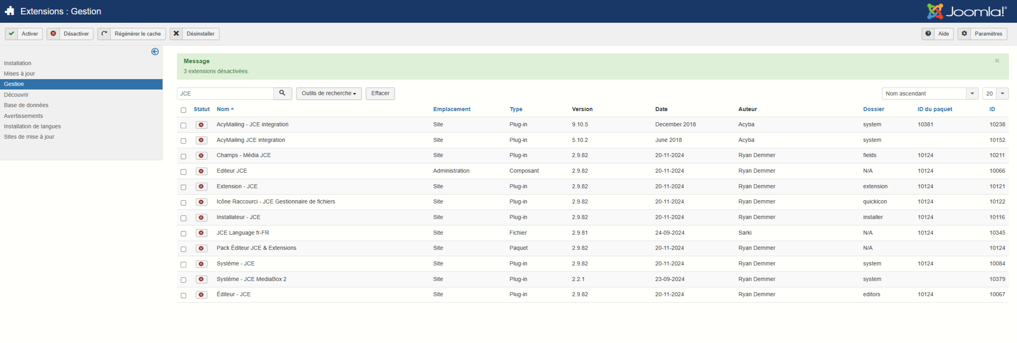
Task: Toggle status icon for Champs - Média JCE
Action: pos(202,156)
